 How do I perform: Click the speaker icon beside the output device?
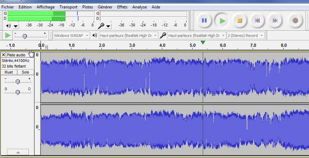tap(95, 36)
